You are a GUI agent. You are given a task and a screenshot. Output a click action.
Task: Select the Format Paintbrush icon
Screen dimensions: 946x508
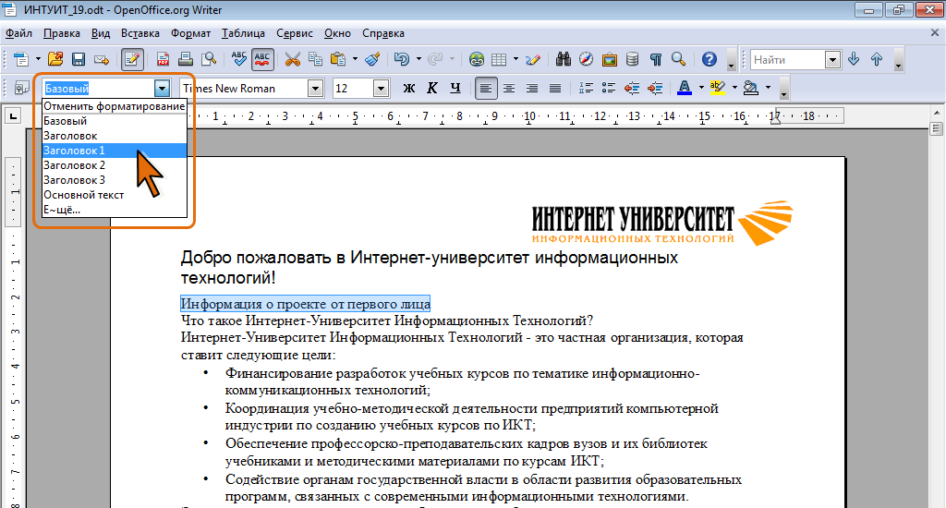point(373,59)
